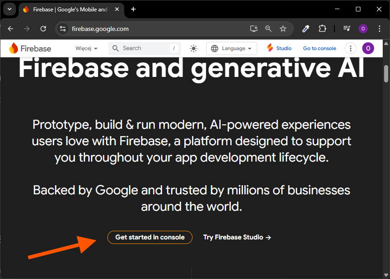Bookmark this page with the star icon

[283, 29]
